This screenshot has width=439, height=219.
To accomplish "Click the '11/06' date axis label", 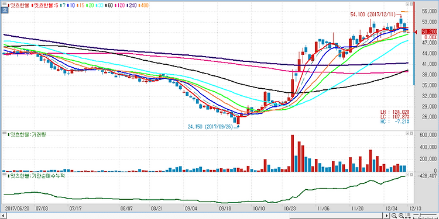I will (x=323, y=208).
